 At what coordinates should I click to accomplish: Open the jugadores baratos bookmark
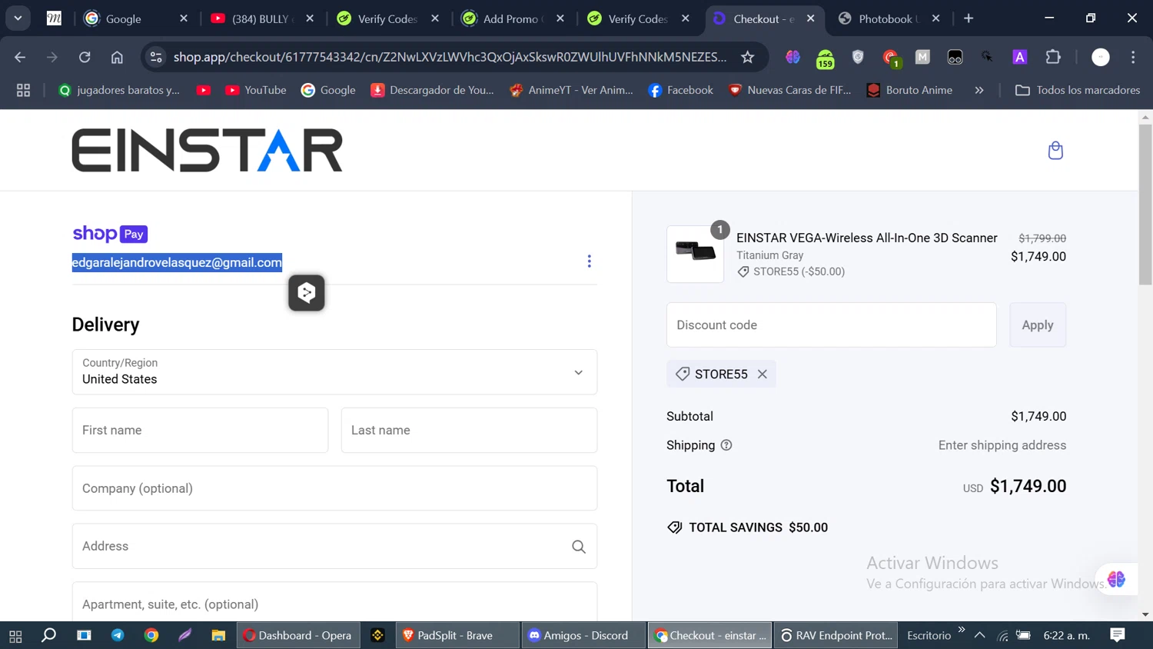pos(119,90)
